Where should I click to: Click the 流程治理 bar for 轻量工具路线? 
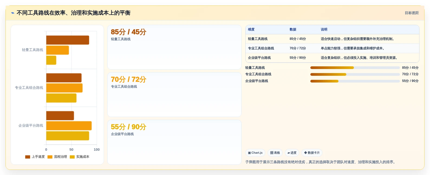pos(58,50)
